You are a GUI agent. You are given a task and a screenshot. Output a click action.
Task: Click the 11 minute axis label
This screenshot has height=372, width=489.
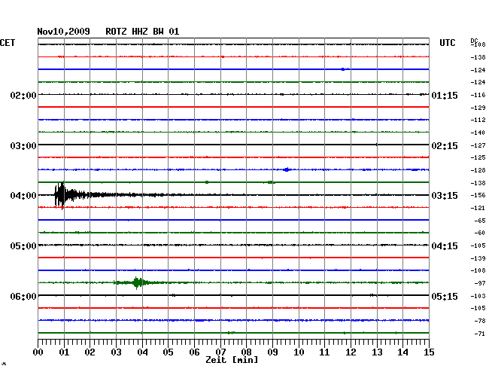[325, 352]
